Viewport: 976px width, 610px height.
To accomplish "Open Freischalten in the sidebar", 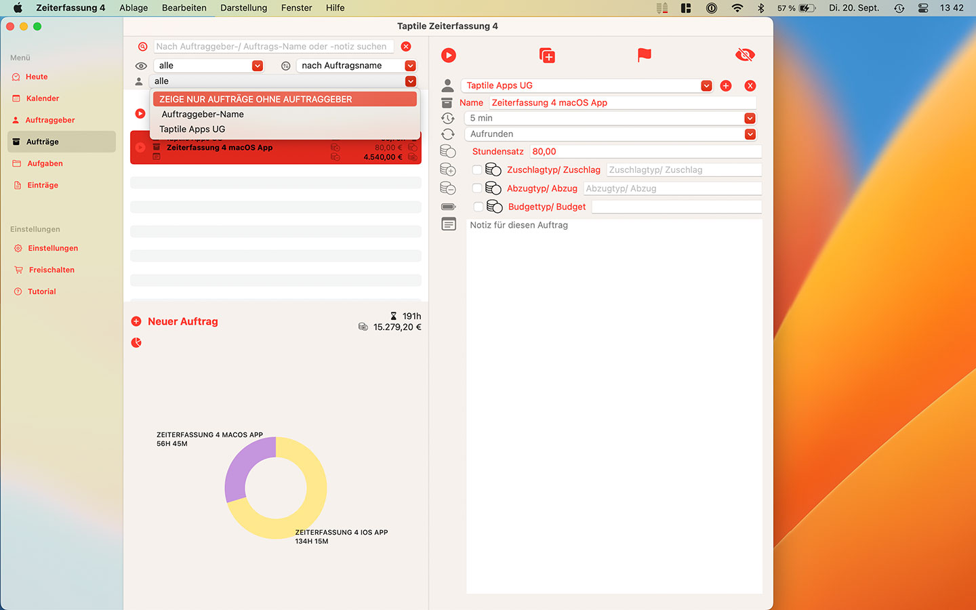I will [x=52, y=270].
